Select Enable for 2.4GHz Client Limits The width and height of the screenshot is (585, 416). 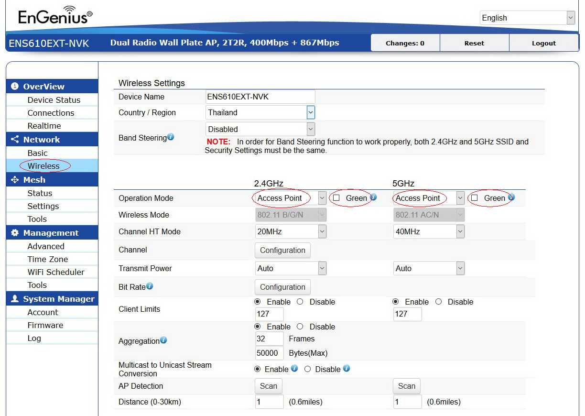point(258,302)
